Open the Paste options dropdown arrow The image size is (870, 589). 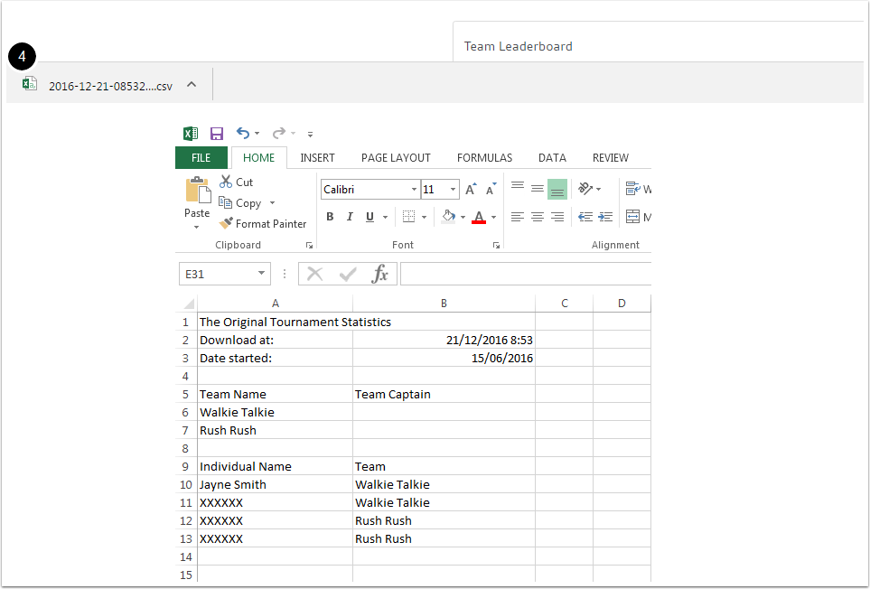pyautogui.click(x=196, y=227)
